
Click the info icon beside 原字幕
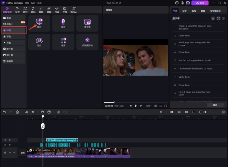(x=223, y=19)
